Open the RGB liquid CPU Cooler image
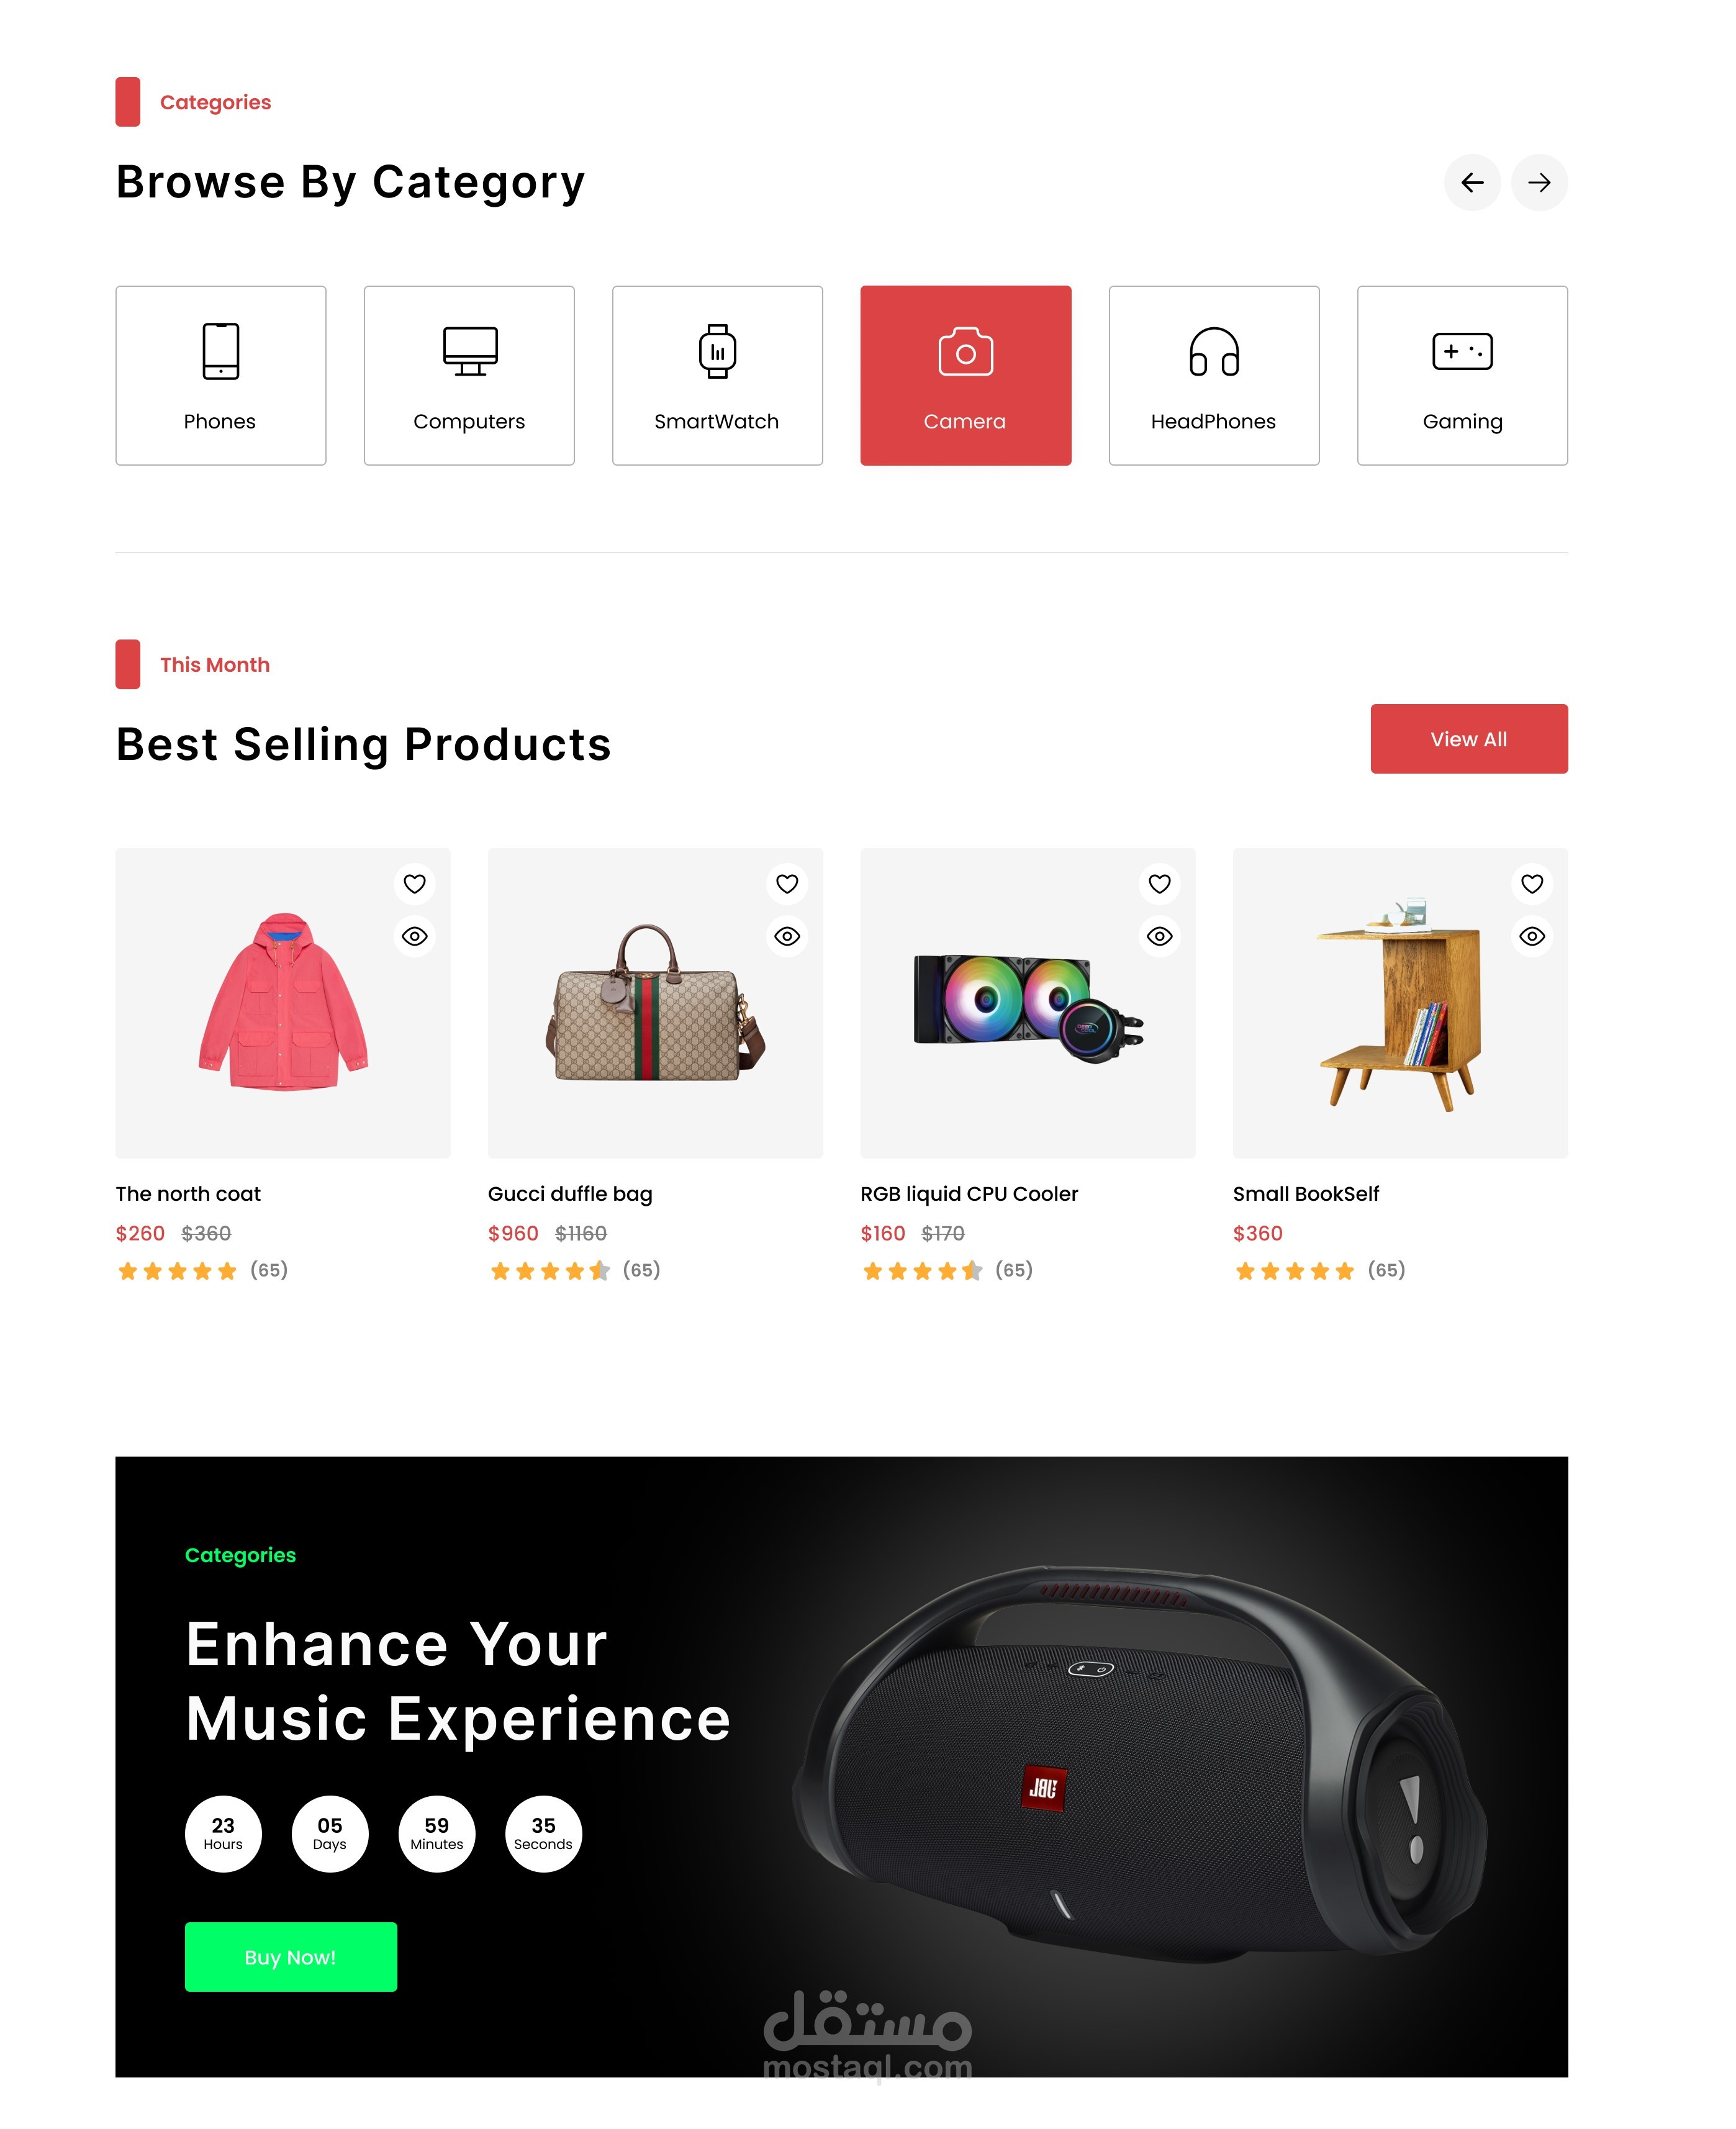Image resolution: width=1736 pixels, height=2129 pixels. (1028, 1003)
